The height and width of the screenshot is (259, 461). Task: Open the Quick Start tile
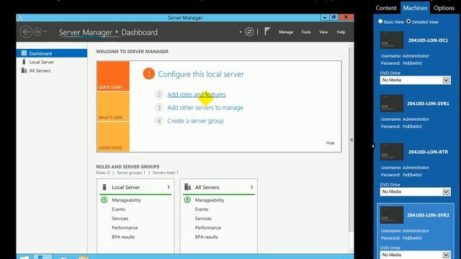point(113,76)
